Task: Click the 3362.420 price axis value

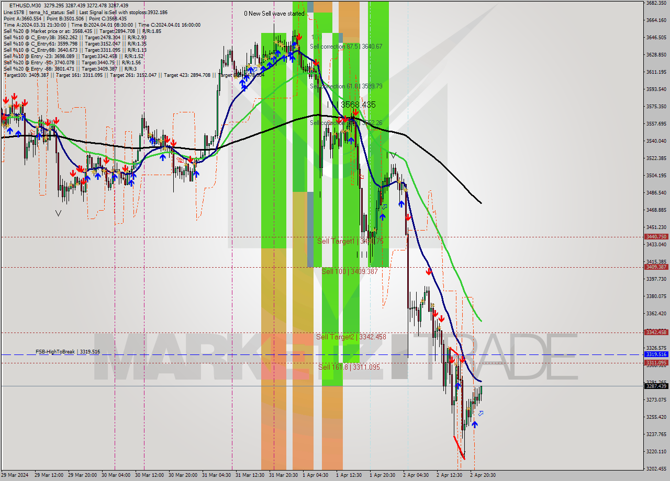Action: pyautogui.click(x=656, y=314)
